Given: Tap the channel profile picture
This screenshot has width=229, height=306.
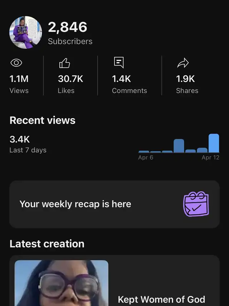Looking at the screenshot, I should pyautogui.click(x=26, y=32).
